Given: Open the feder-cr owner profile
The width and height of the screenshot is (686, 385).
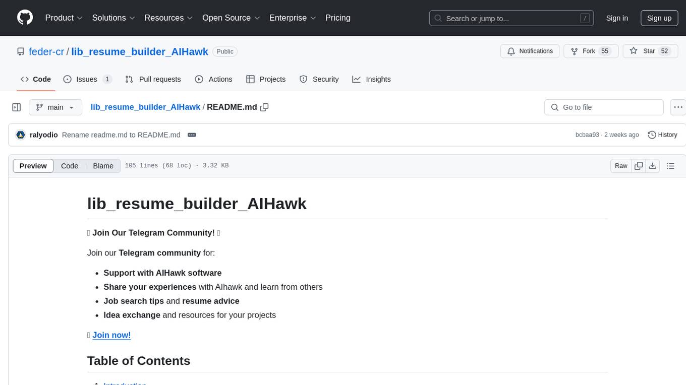Looking at the screenshot, I should click(46, 51).
